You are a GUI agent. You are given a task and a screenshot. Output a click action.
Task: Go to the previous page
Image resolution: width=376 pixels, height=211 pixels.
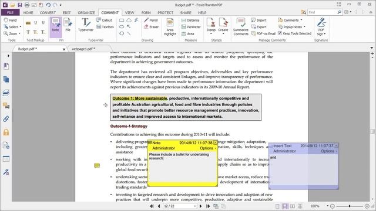pos(159,206)
